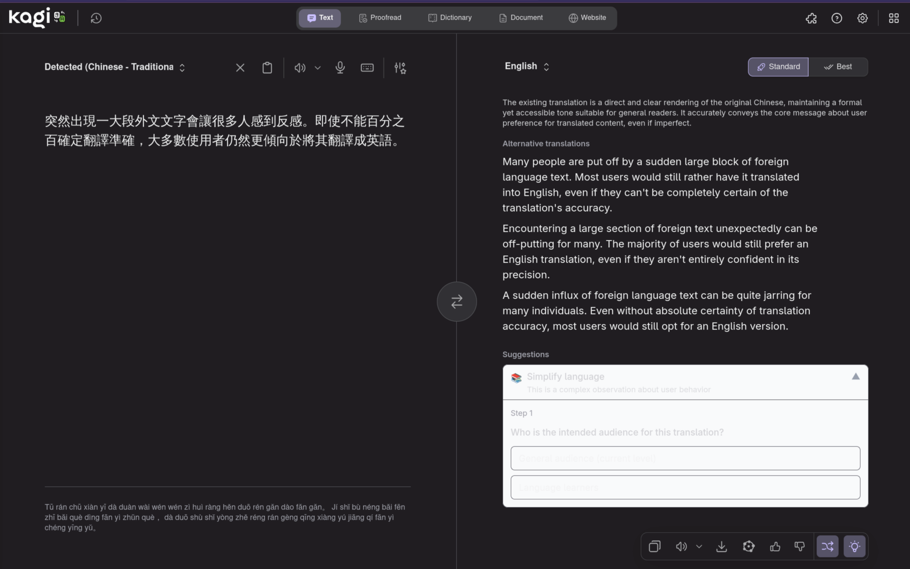Copy the translated output text

[x=654, y=546]
